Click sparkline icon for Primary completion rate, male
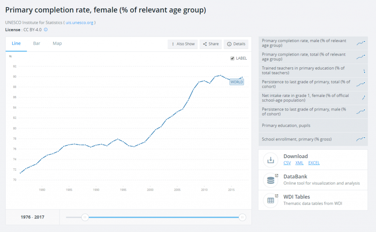This screenshot has width=376, height=232. coord(361,43)
